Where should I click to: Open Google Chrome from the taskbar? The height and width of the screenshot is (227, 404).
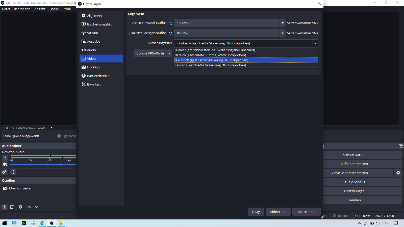click(x=42, y=223)
